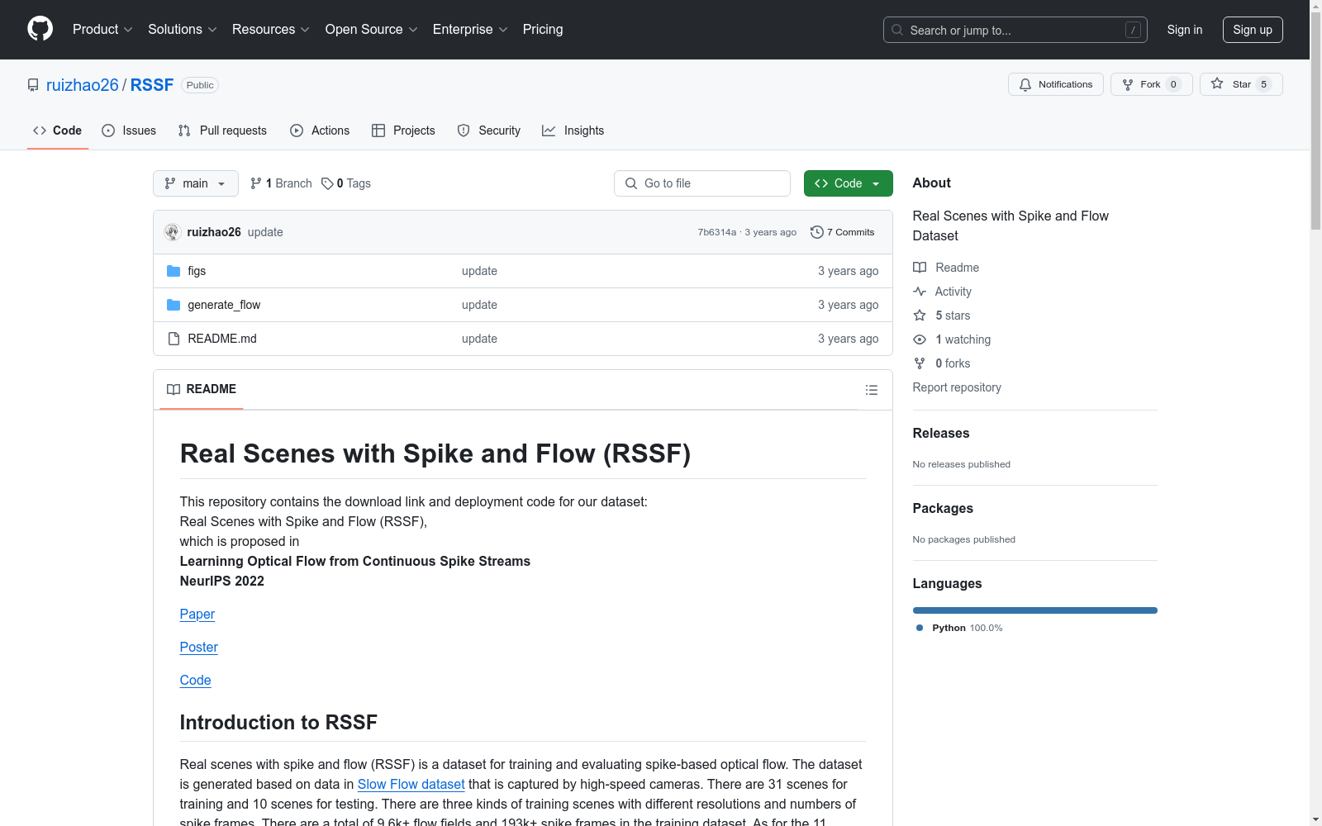This screenshot has width=1322, height=826.
Task: Click the pulse icon beside Activity
Action: coord(920,292)
